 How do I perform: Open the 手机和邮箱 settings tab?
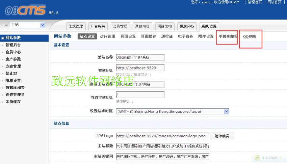coord(228,36)
